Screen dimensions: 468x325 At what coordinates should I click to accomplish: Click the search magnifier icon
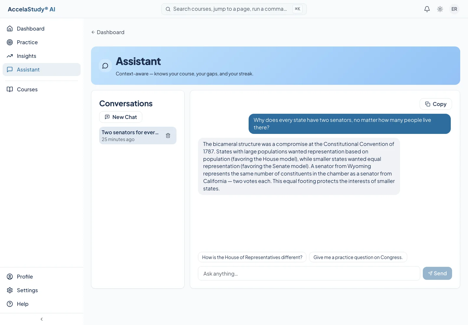(168, 9)
